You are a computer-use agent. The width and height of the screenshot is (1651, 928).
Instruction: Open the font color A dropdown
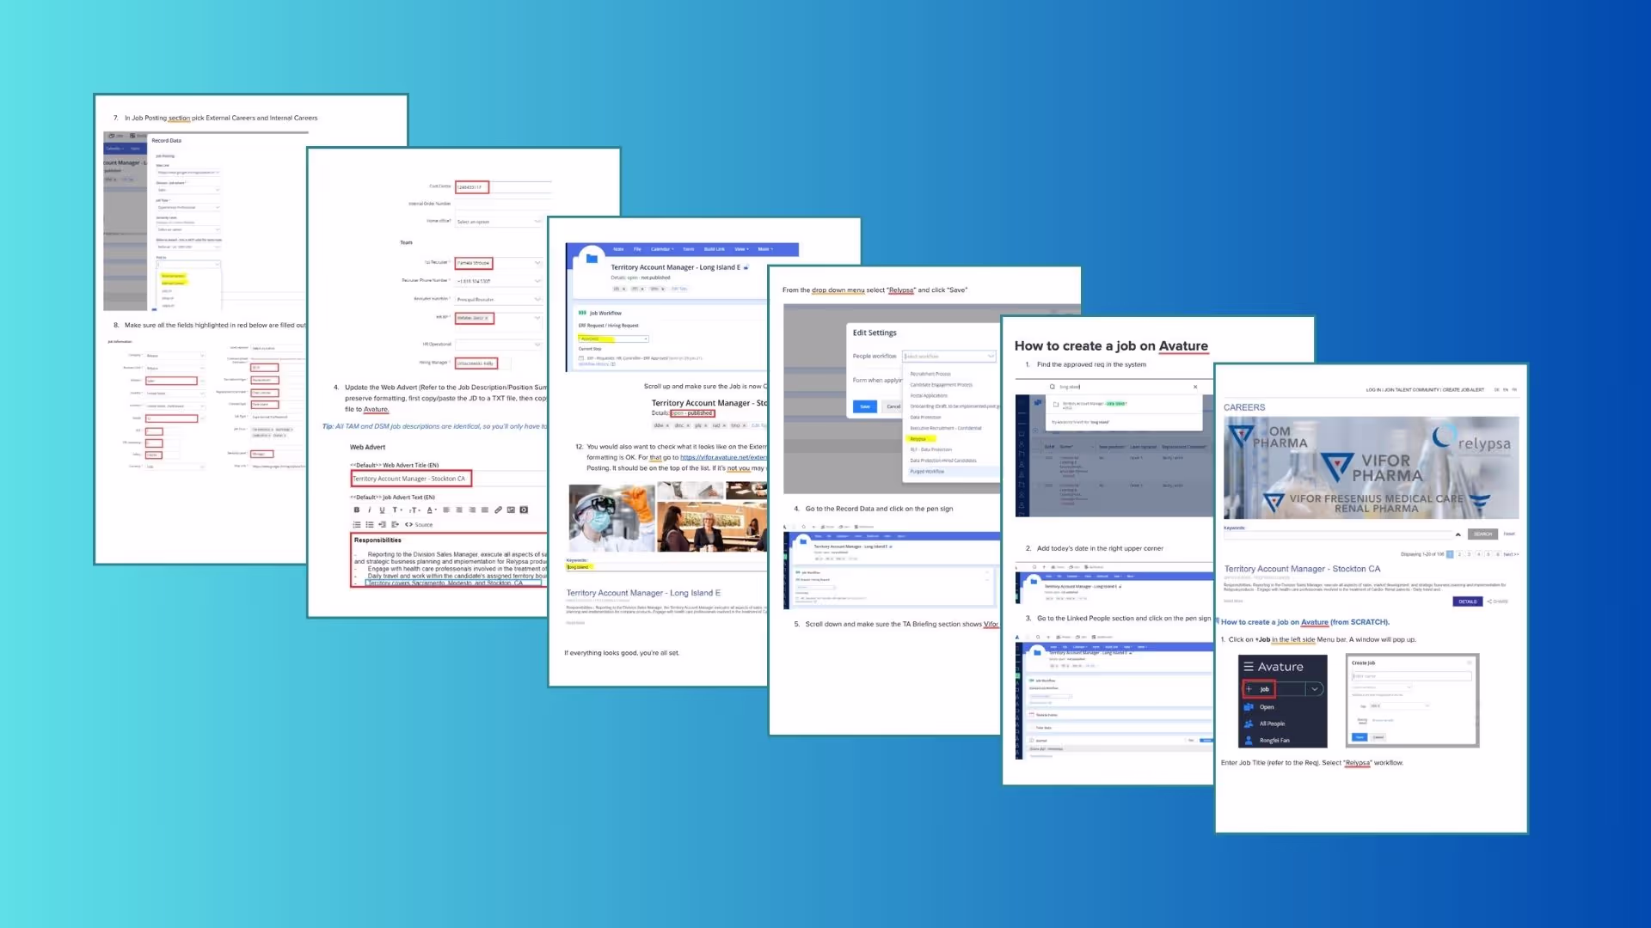(x=431, y=510)
